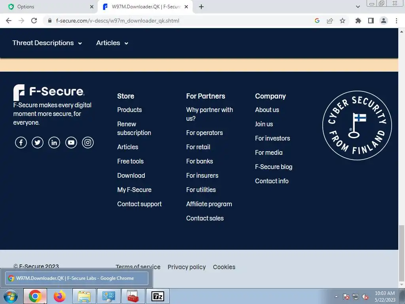Open For insurers link
This screenshot has height=304, width=405.
pos(202,175)
